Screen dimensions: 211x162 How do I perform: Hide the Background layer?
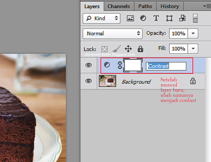pyautogui.click(x=89, y=81)
